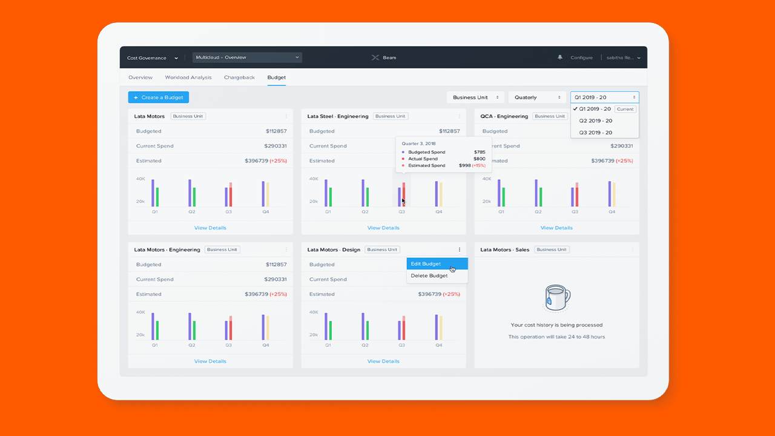Open kebab menu on Lata Steel - Engineering card
The height and width of the screenshot is (436, 775).
tap(460, 116)
